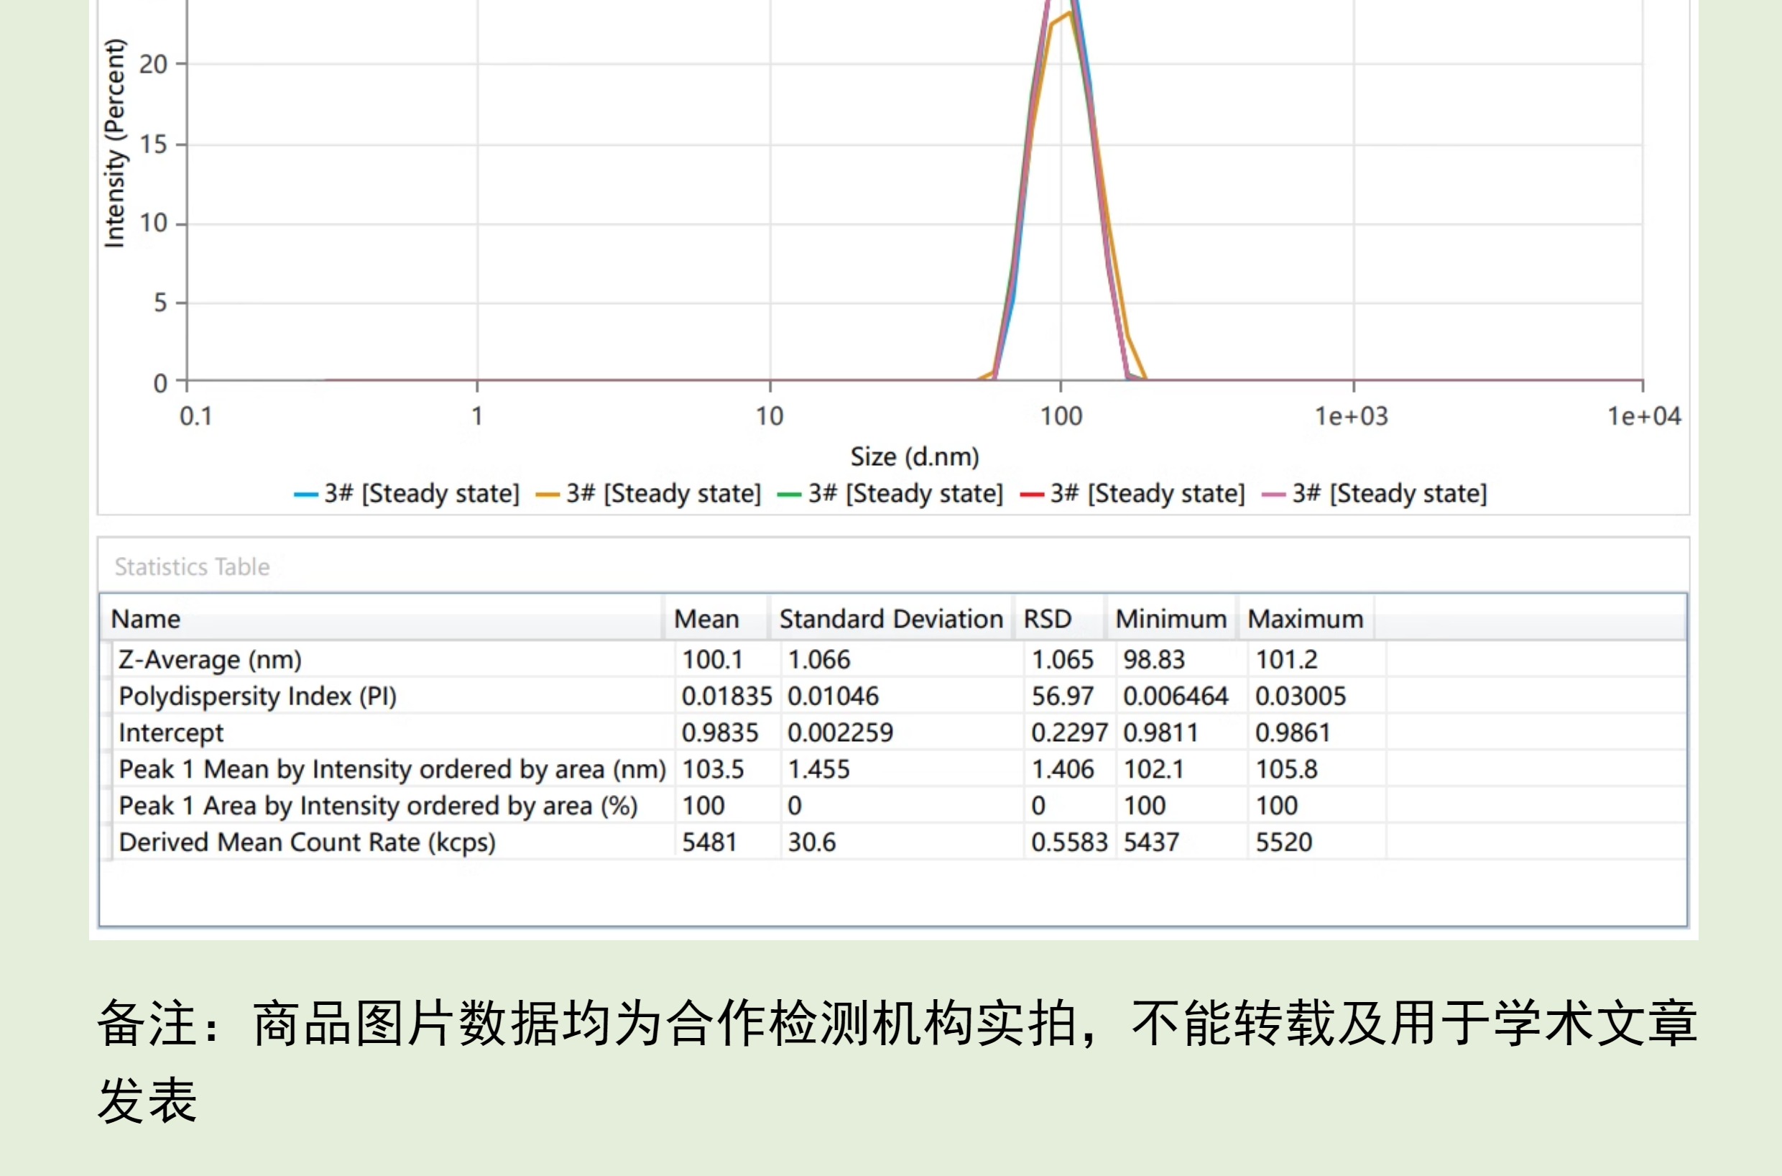Select the Z-Average (nm) row

coord(210,659)
